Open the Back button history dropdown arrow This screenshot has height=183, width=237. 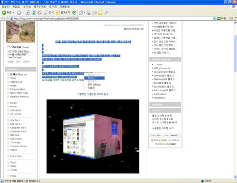pyautogui.click(x=14, y=13)
